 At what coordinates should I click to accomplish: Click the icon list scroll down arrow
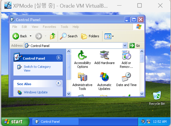[x=142, y=94]
